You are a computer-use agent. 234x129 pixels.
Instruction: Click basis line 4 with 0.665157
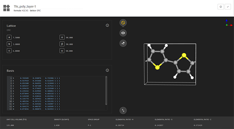36,86
